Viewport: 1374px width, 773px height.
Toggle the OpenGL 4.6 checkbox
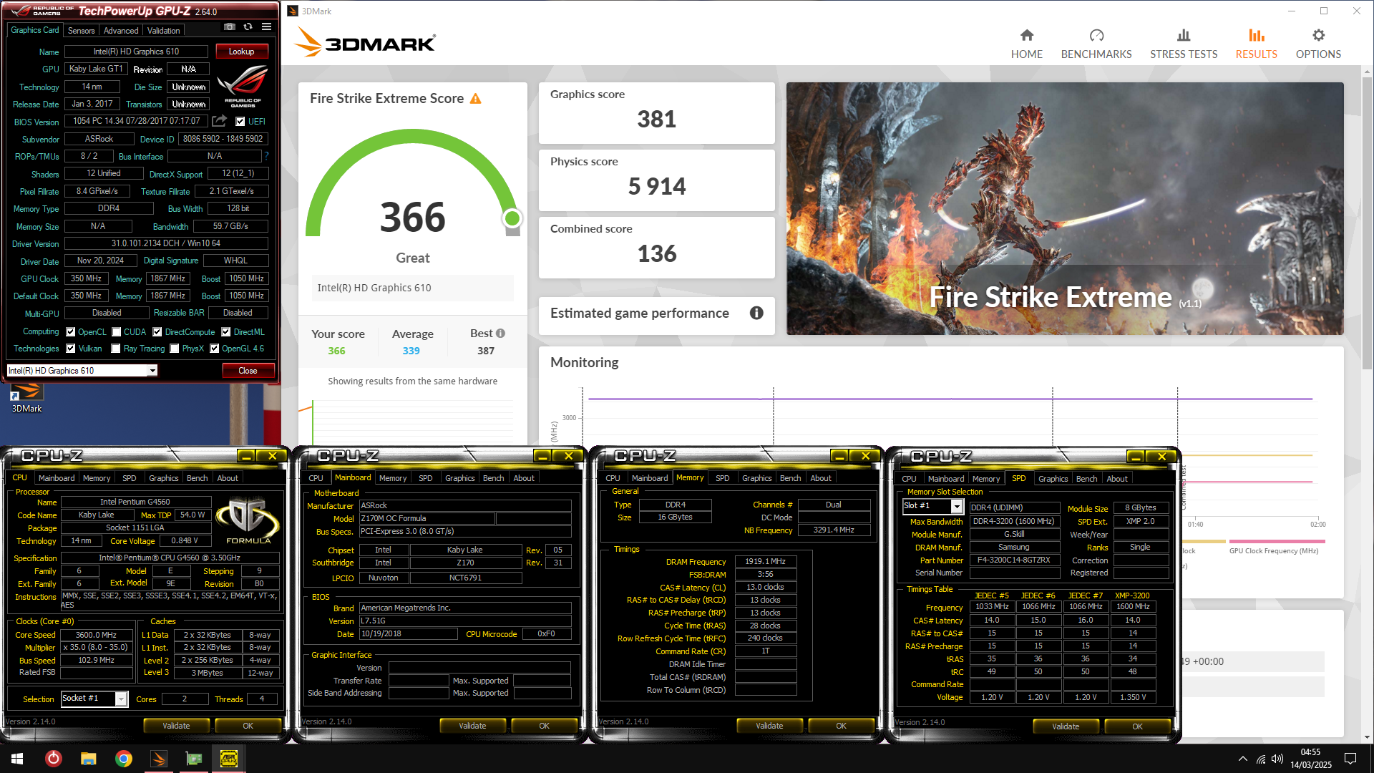[x=214, y=349]
